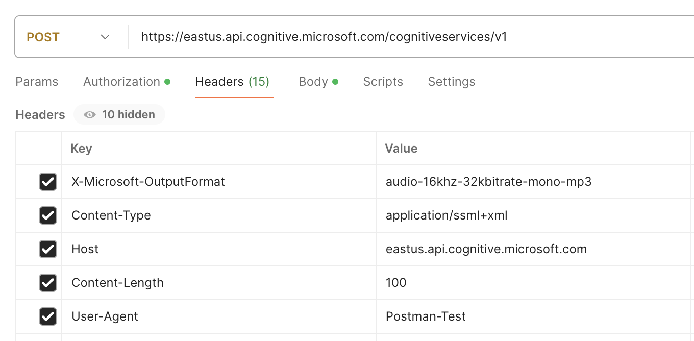Open the Body tab

(313, 82)
